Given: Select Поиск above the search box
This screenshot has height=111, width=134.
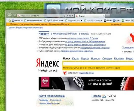Looking at the screenshot, I should pos(67,59).
